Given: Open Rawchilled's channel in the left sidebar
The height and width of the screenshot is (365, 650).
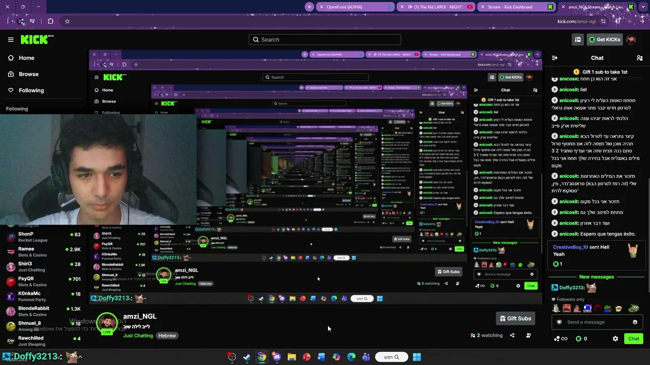Looking at the screenshot, I should (43, 341).
